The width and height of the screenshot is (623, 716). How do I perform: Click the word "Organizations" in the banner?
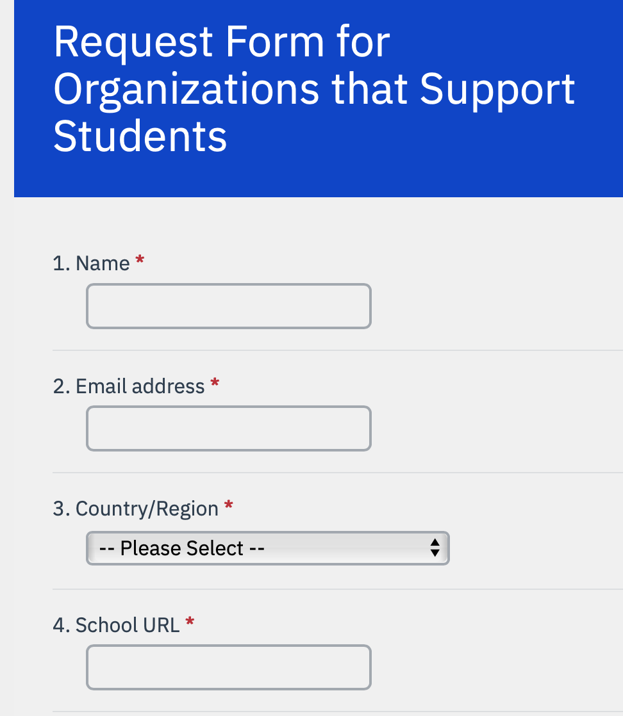click(186, 90)
